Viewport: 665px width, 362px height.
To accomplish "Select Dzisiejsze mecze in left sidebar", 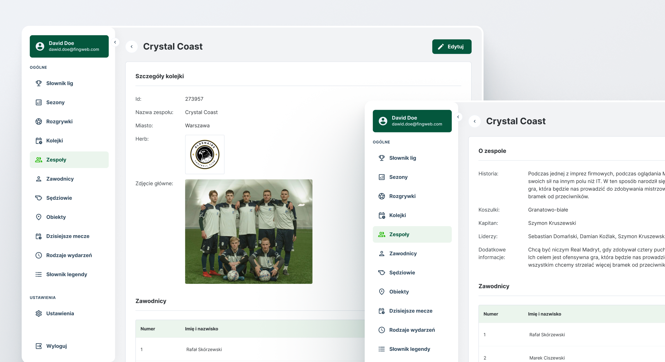I will point(68,236).
